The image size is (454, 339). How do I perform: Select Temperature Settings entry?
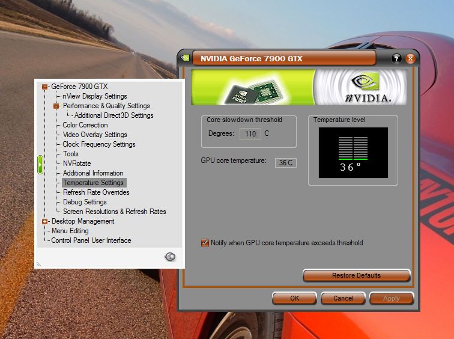click(x=94, y=183)
